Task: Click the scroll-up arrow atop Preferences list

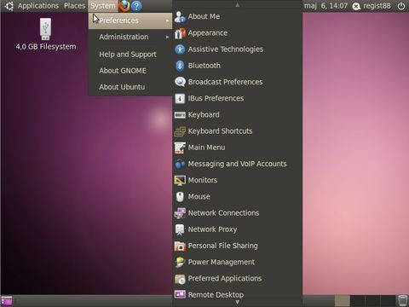Action: pyautogui.click(x=238, y=4)
